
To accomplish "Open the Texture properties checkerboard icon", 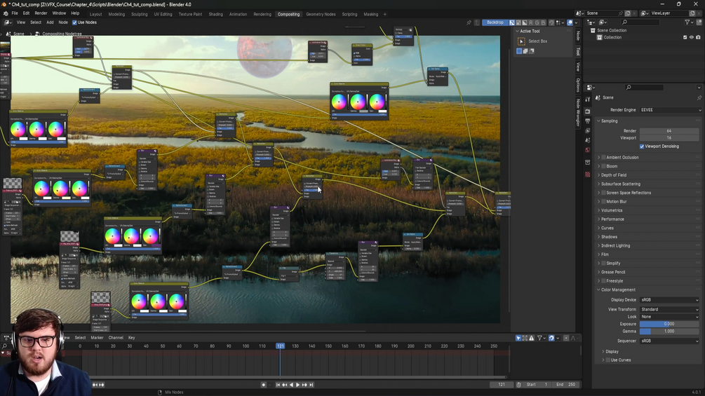I will point(588,175).
